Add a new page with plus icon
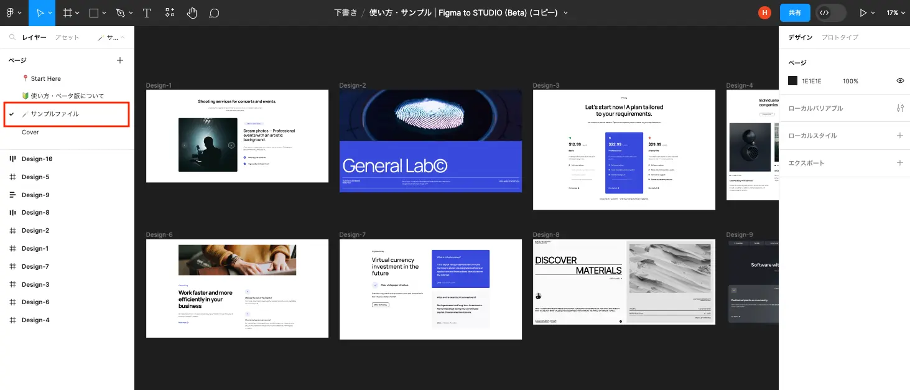The image size is (910, 390). [120, 60]
